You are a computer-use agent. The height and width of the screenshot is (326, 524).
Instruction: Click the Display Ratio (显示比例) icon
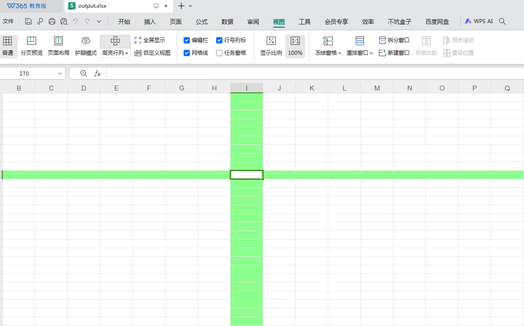click(x=271, y=41)
